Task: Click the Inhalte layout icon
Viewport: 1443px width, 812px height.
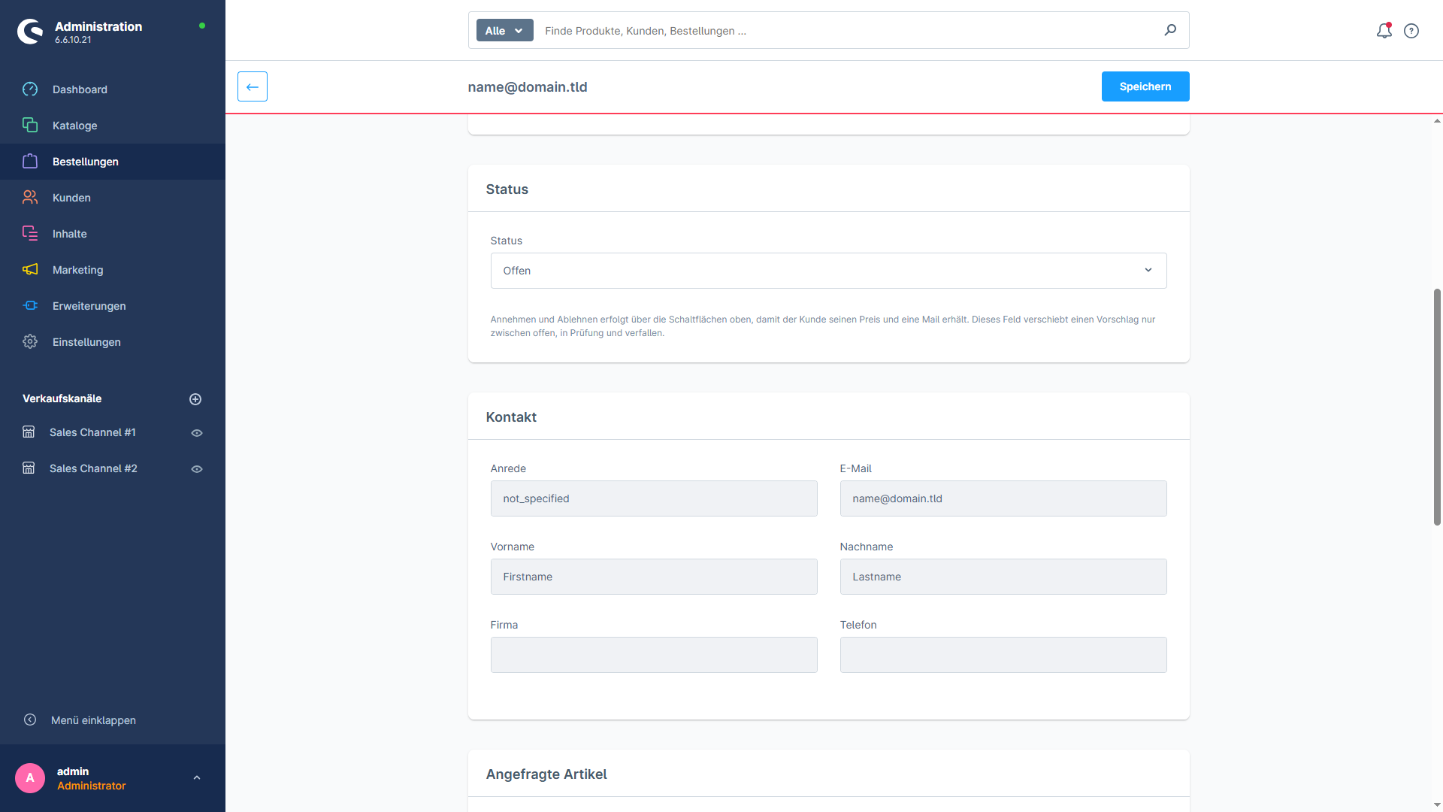Action: [30, 234]
